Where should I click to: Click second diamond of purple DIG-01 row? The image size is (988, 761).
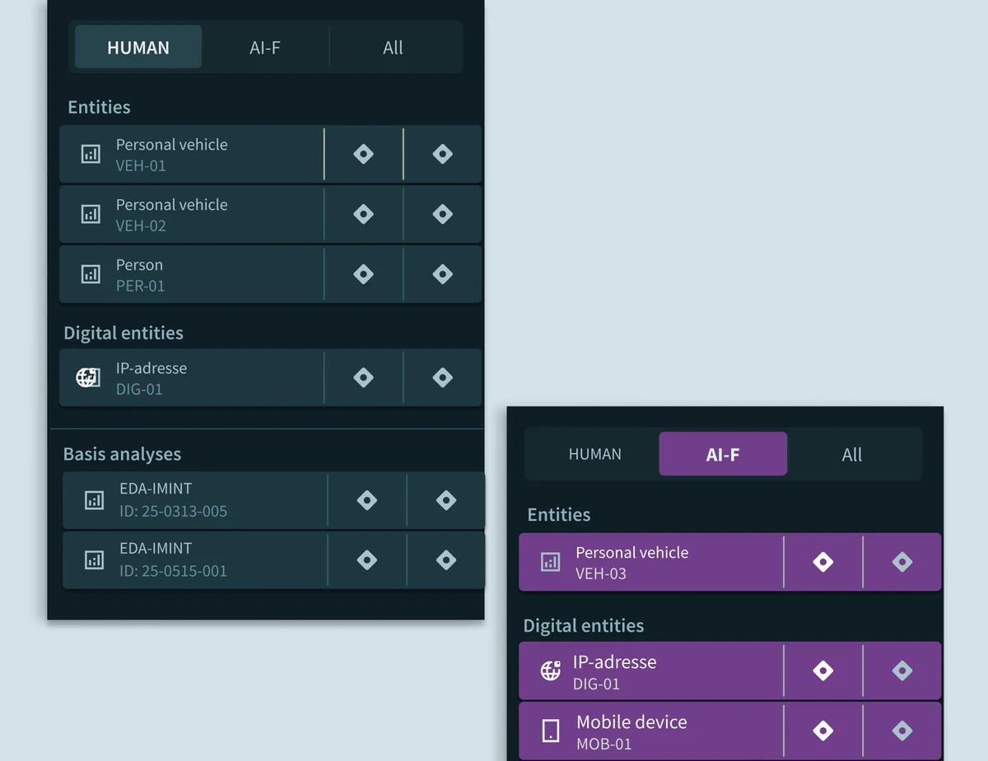(902, 671)
